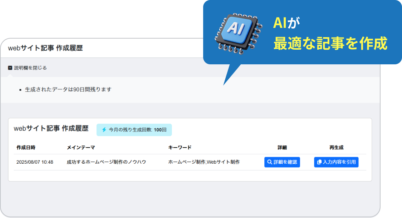Click the magnifying glass icon in 詳細を確認 button
The height and width of the screenshot is (218, 402).
click(x=269, y=162)
